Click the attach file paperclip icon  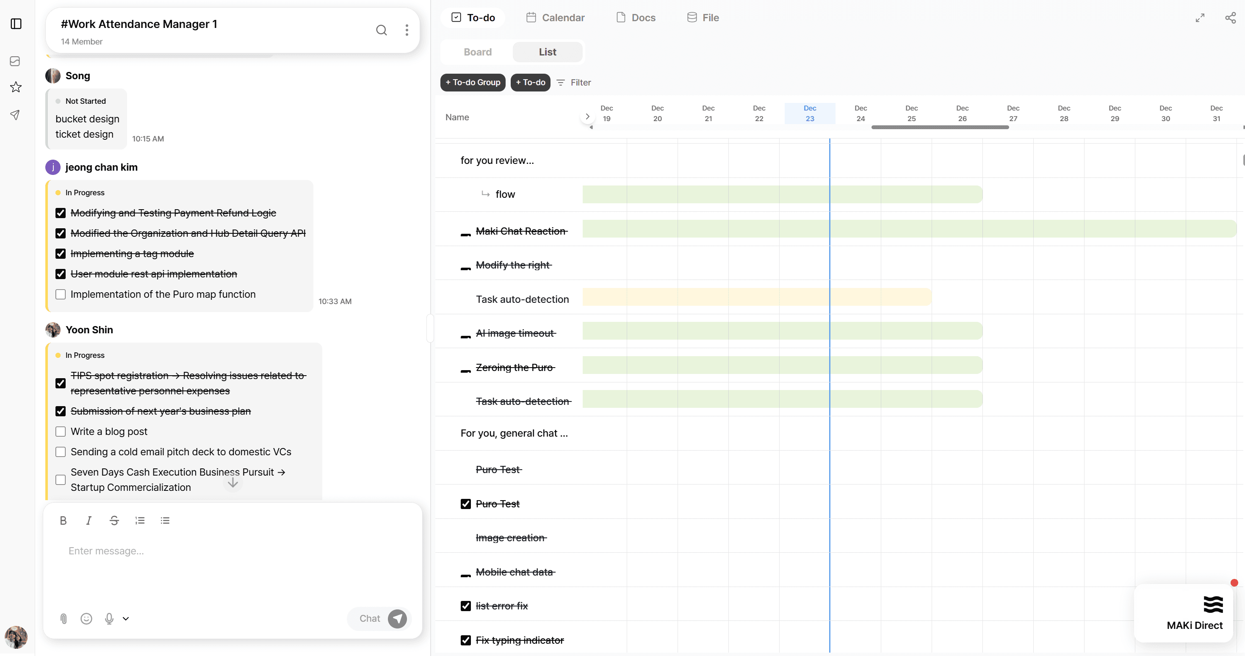[64, 619]
